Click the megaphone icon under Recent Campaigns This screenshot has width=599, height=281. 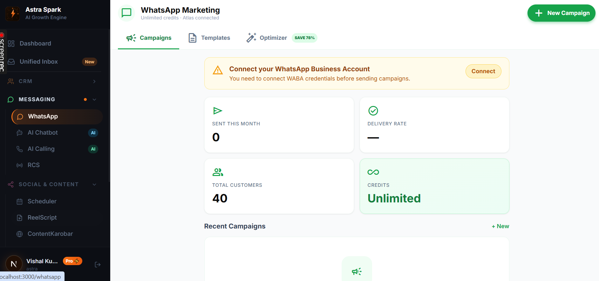click(x=357, y=271)
